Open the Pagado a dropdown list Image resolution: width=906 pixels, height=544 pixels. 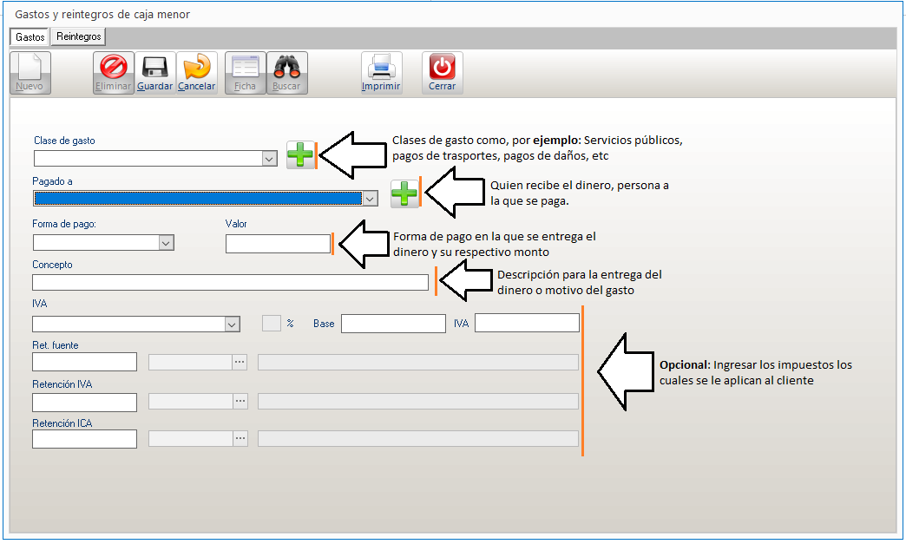coord(371,199)
